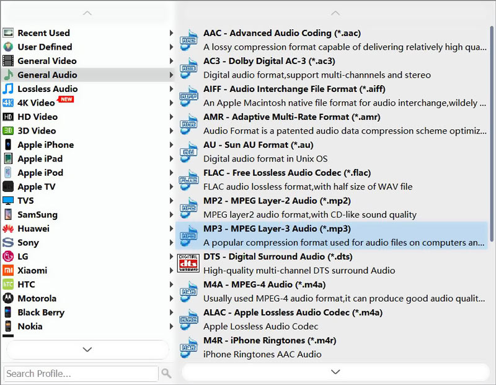The image size is (496, 385).
Task: Open the 4K Video category
Action: (x=88, y=102)
